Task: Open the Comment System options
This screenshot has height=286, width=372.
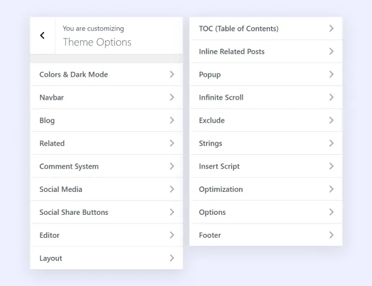Action: click(x=69, y=166)
